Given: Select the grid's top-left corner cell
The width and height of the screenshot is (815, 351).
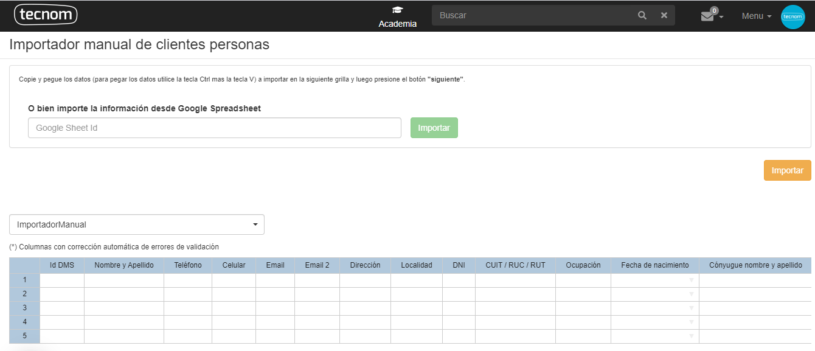Looking at the screenshot, I should click(x=25, y=265).
